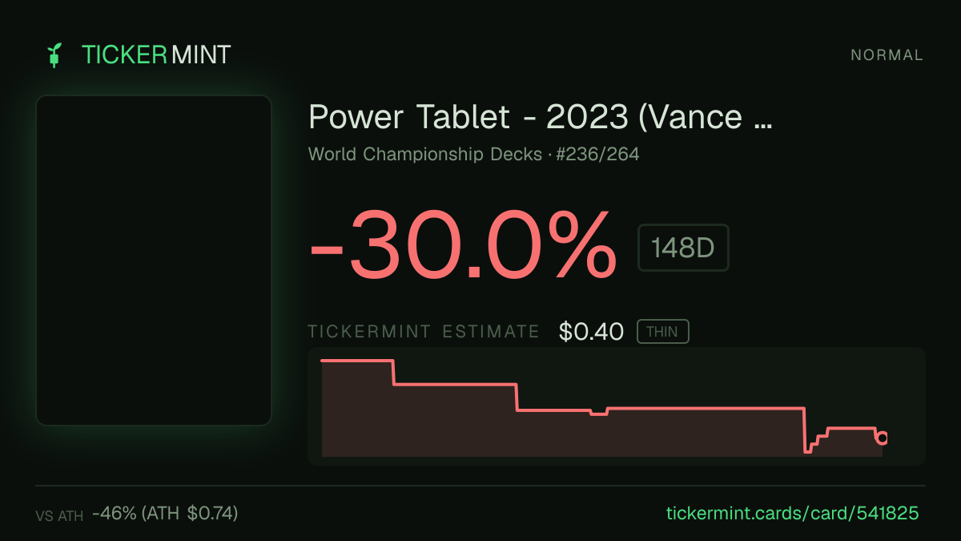The height and width of the screenshot is (541, 961).
Task: Click the highest plateau at the chart's start
Action: [357, 361]
